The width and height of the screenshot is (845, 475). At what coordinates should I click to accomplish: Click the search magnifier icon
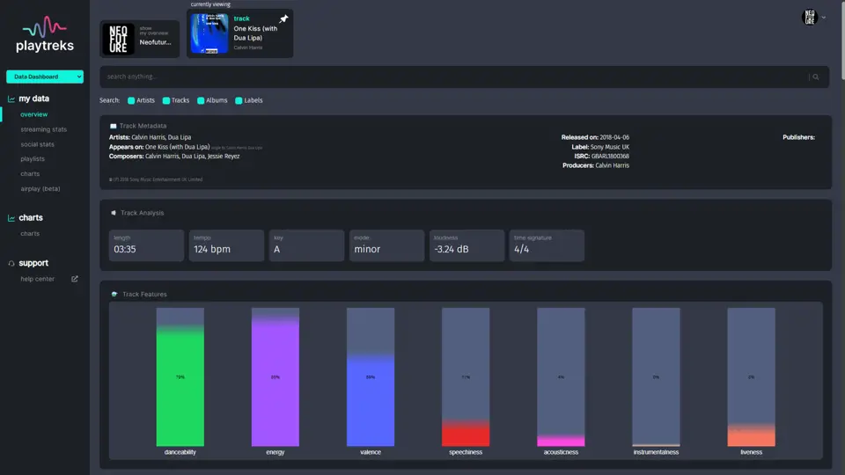click(x=816, y=77)
